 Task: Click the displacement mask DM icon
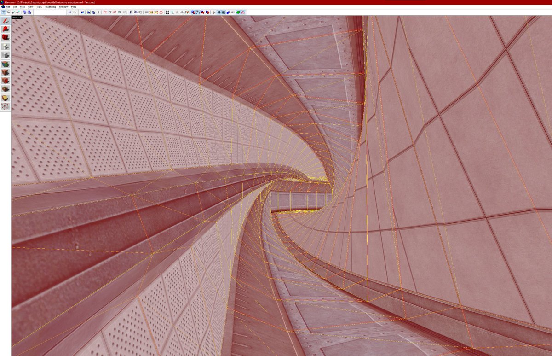(x=233, y=12)
